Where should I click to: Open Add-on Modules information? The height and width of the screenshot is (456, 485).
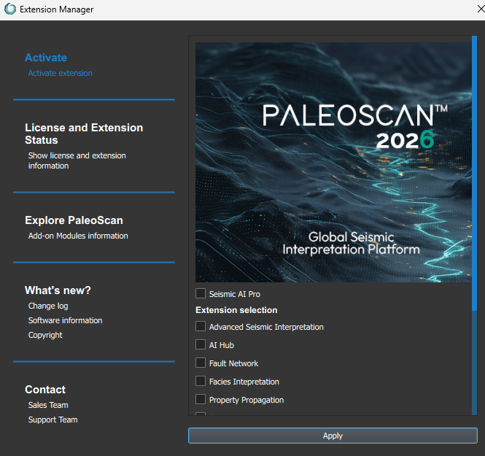(78, 236)
